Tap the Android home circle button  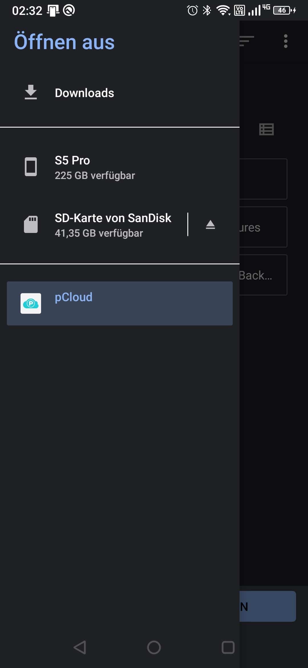154,647
